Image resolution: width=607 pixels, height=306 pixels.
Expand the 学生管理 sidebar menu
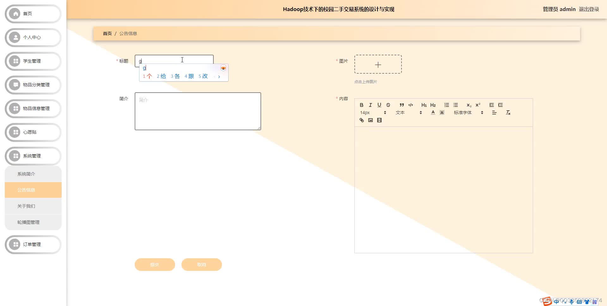coord(33,61)
